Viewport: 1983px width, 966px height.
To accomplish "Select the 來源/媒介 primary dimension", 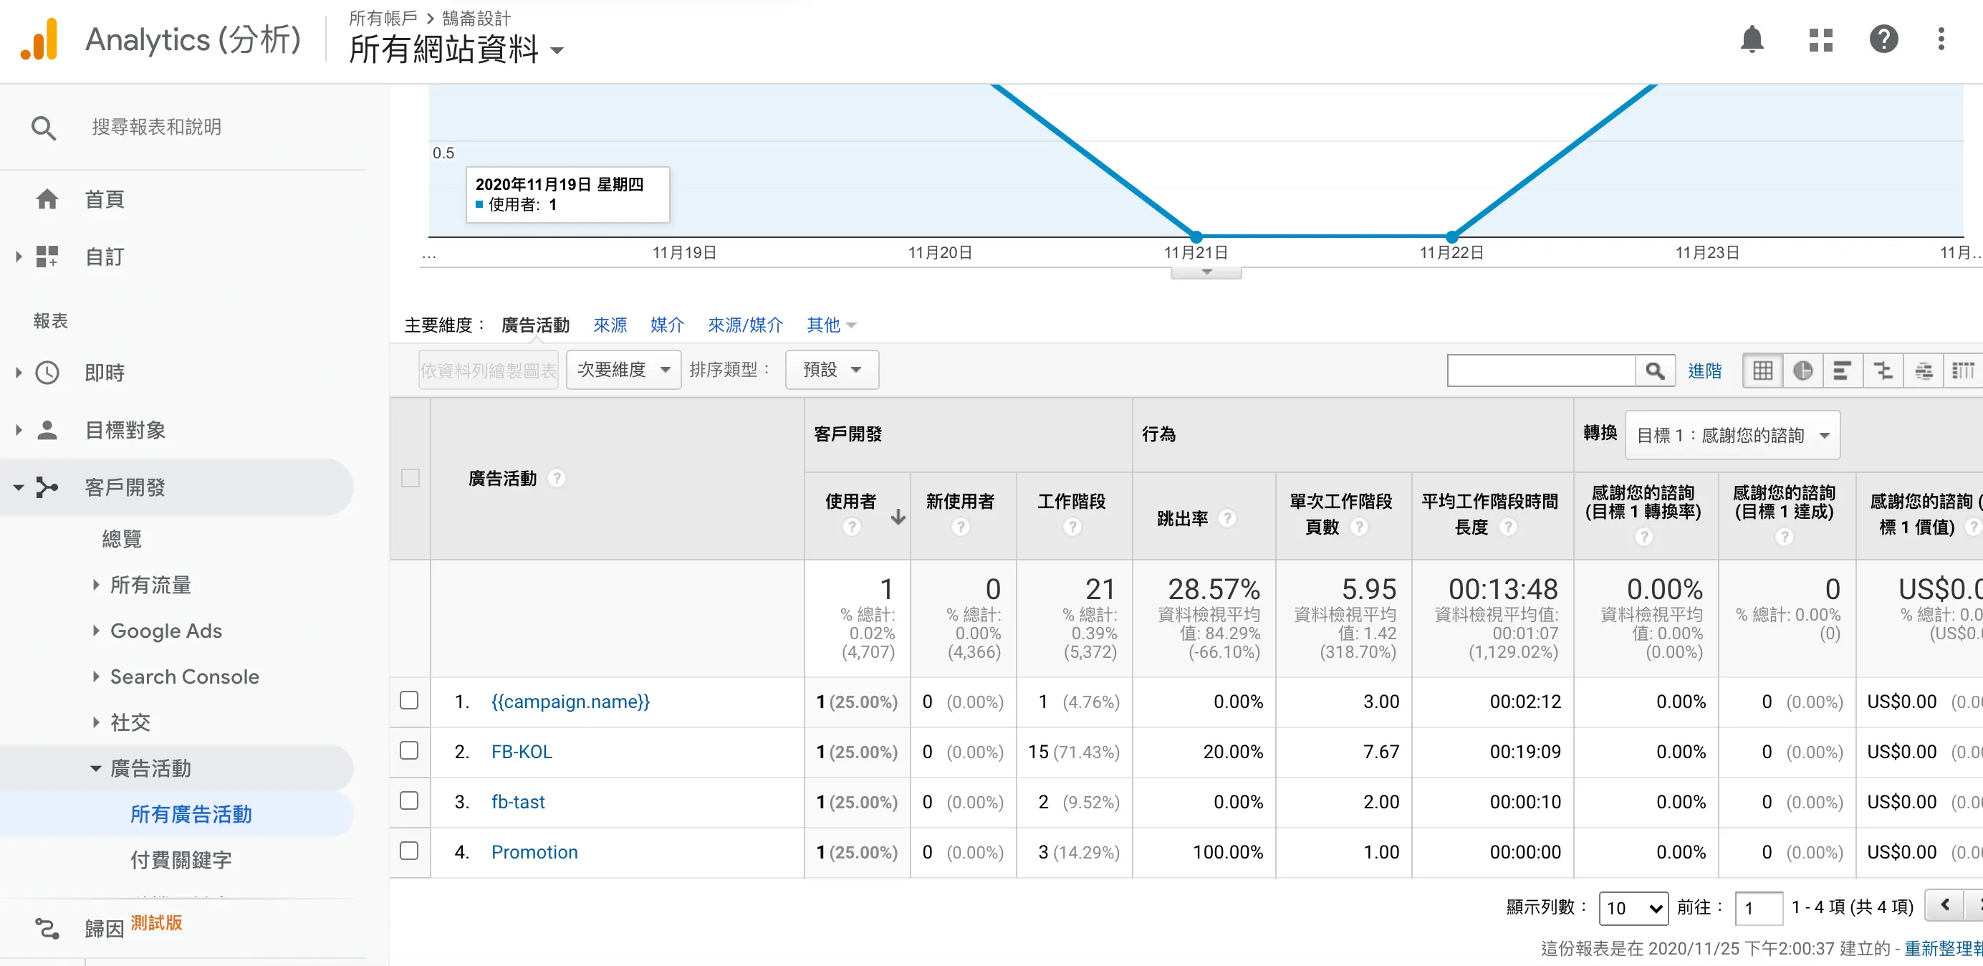I will (x=745, y=325).
